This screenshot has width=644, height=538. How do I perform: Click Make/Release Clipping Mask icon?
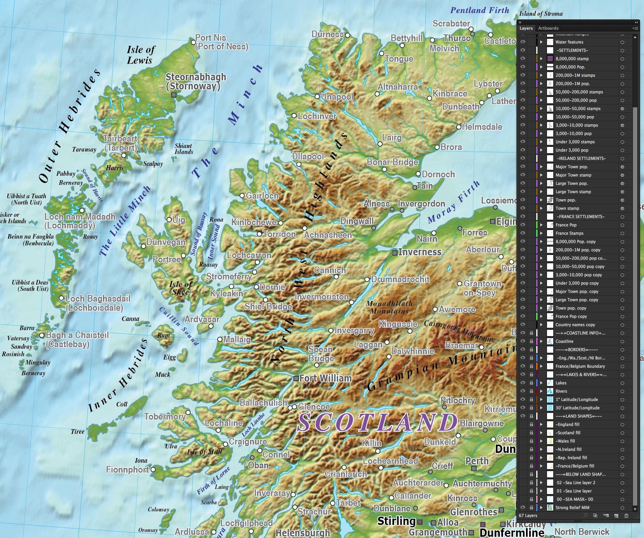point(595,515)
